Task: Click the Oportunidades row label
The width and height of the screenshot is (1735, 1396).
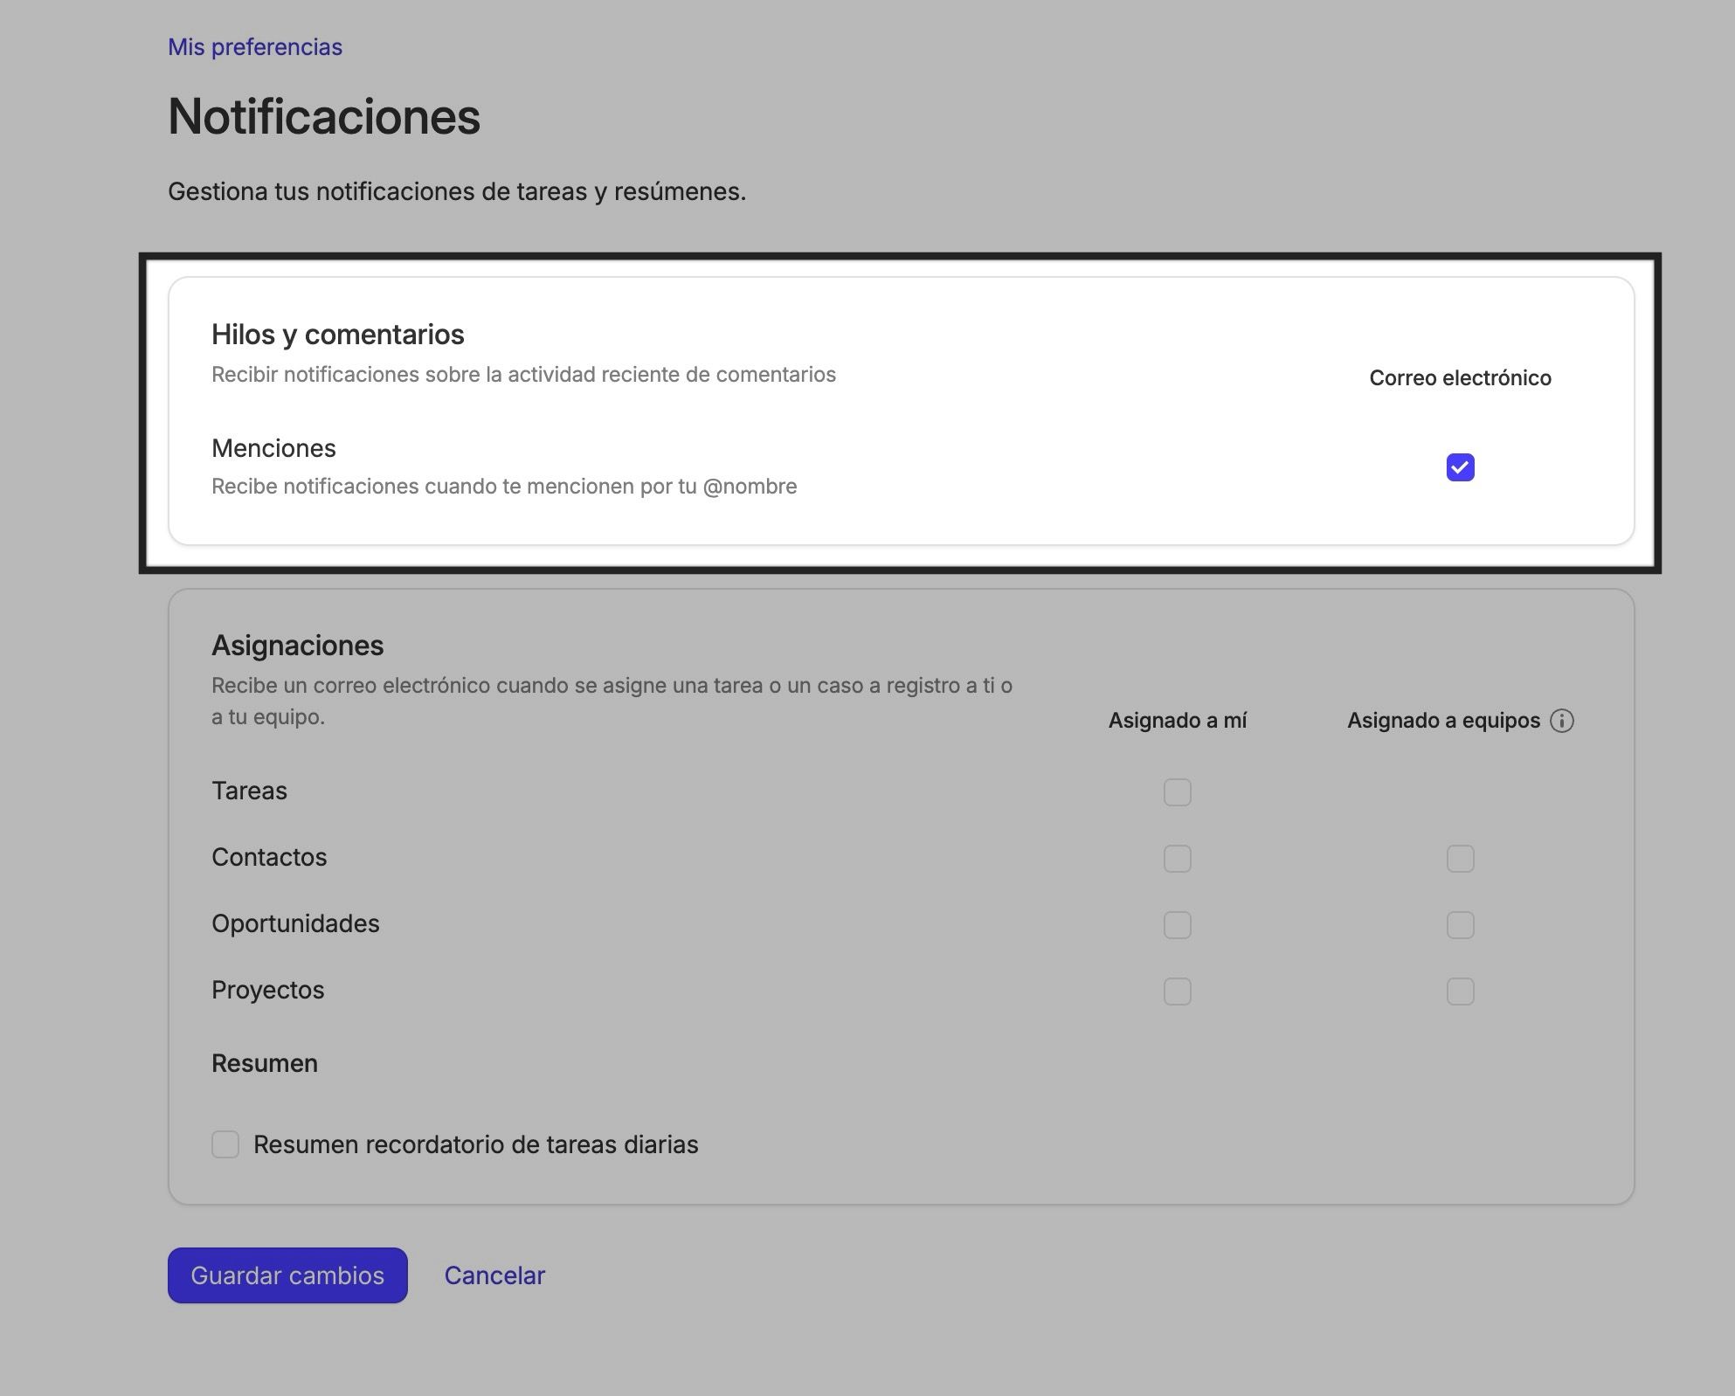Action: pos(295,923)
